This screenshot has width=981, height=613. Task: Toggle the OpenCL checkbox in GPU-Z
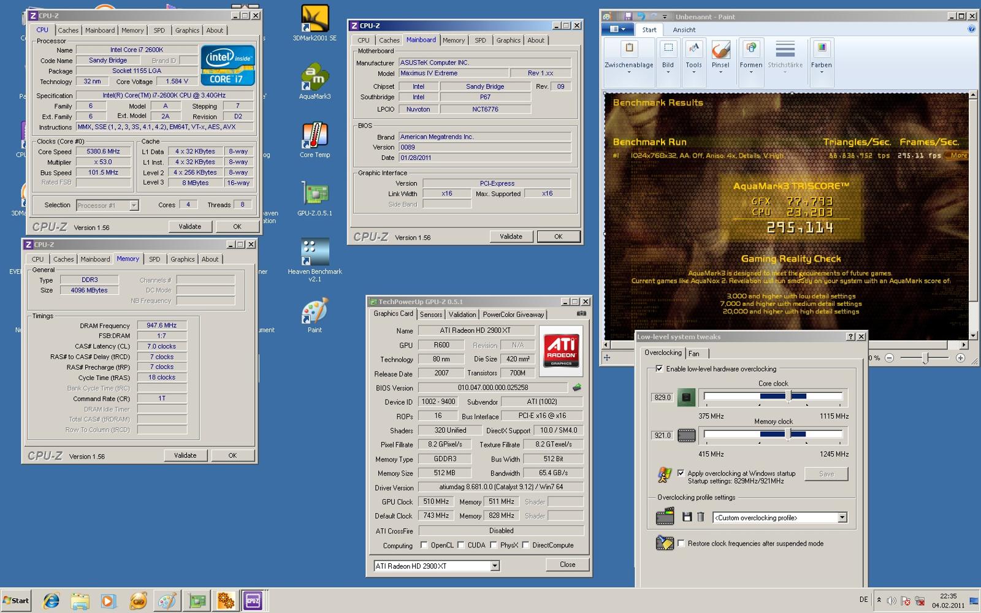424,545
